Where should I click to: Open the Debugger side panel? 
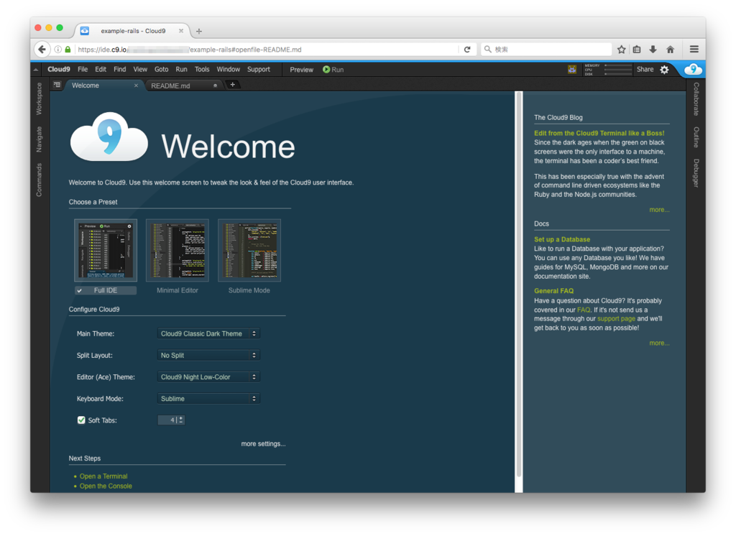[696, 173]
